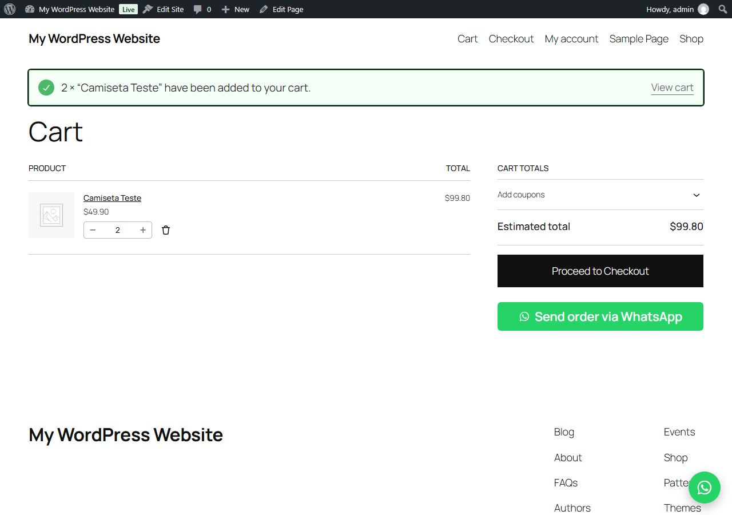Open the FAQs footer link
Screen dimensions: 732x515
click(566, 483)
